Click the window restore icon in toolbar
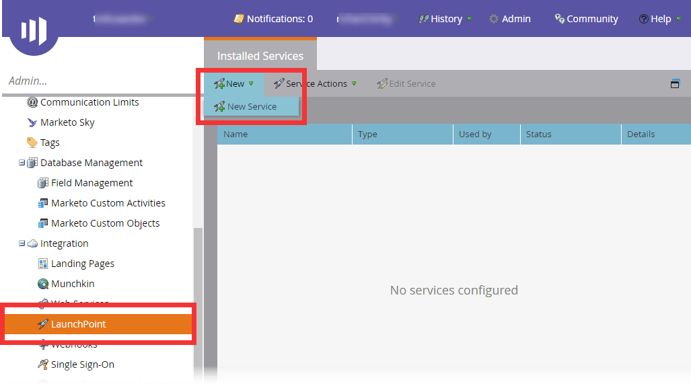This screenshot has width=691, height=386. point(675,83)
